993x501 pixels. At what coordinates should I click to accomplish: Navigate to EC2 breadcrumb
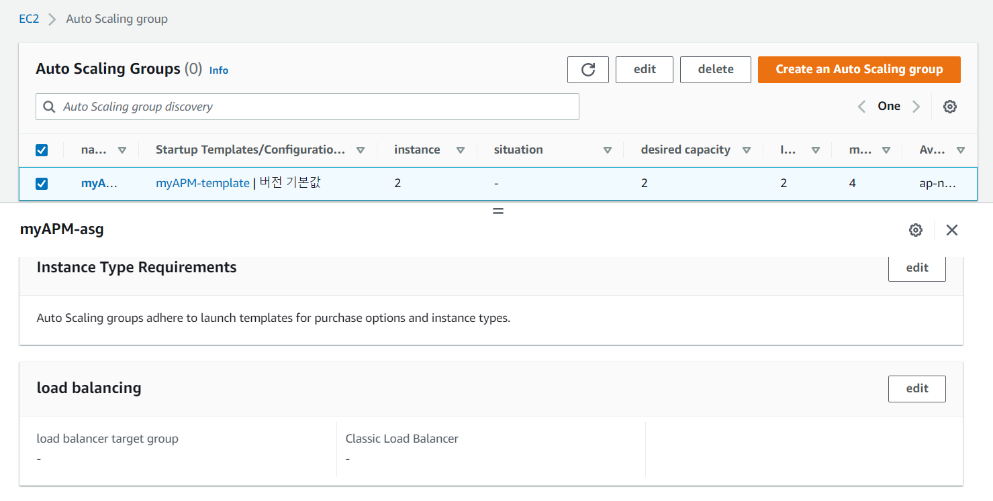(29, 19)
